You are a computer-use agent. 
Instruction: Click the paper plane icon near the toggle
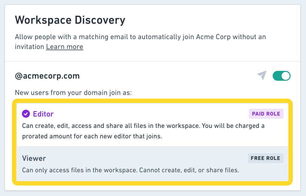click(x=262, y=76)
